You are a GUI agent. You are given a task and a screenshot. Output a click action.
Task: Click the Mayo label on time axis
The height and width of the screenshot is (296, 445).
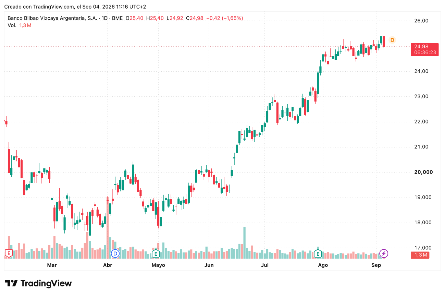click(158, 265)
